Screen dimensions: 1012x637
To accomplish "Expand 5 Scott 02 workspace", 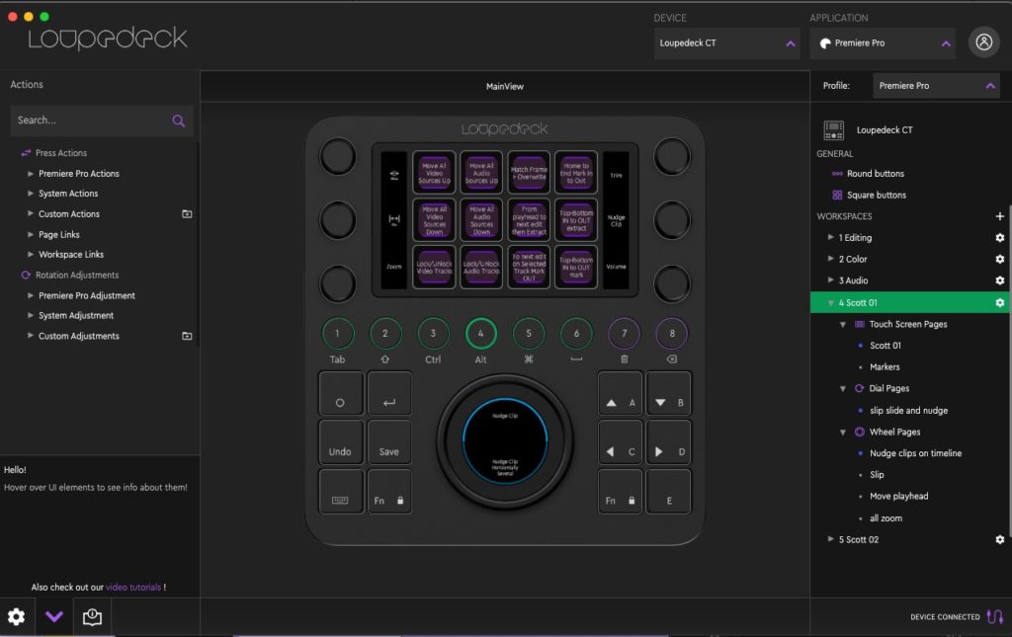I will tap(830, 539).
